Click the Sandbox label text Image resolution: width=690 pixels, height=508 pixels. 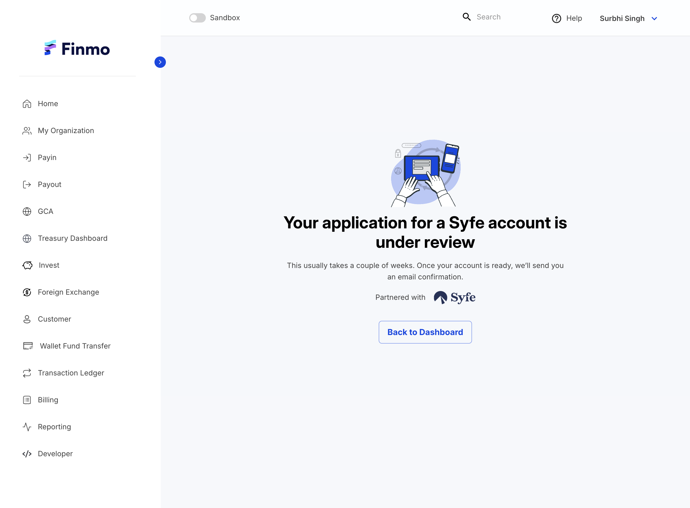pos(225,18)
